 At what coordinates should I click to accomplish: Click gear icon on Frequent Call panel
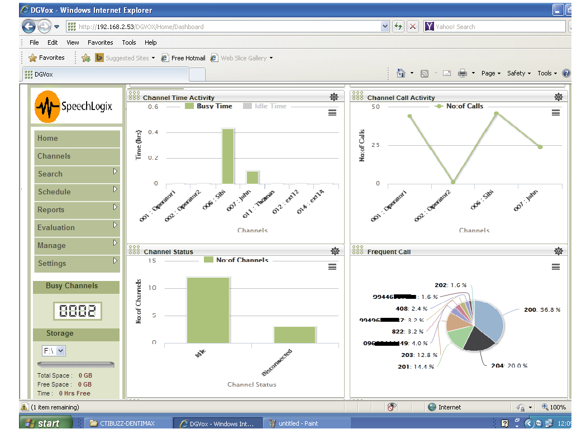(x=558, y=251)
